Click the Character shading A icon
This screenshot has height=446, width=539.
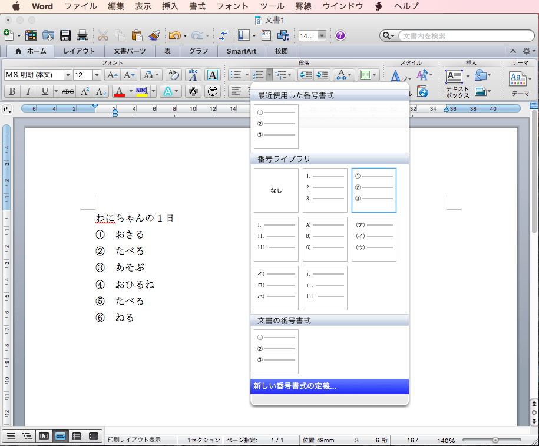(193, 91)
